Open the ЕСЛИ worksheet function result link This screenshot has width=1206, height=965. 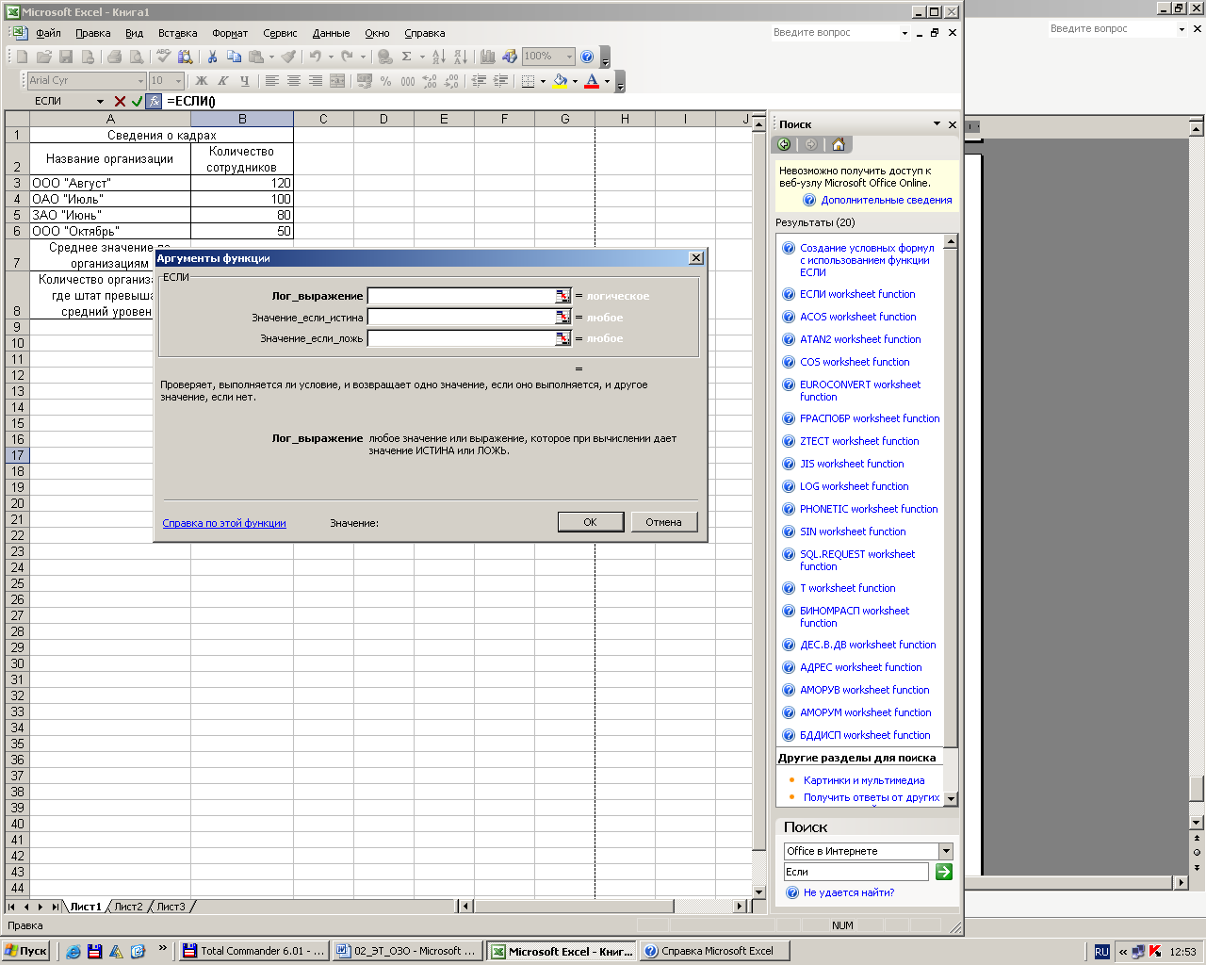(x=857, y=294)
